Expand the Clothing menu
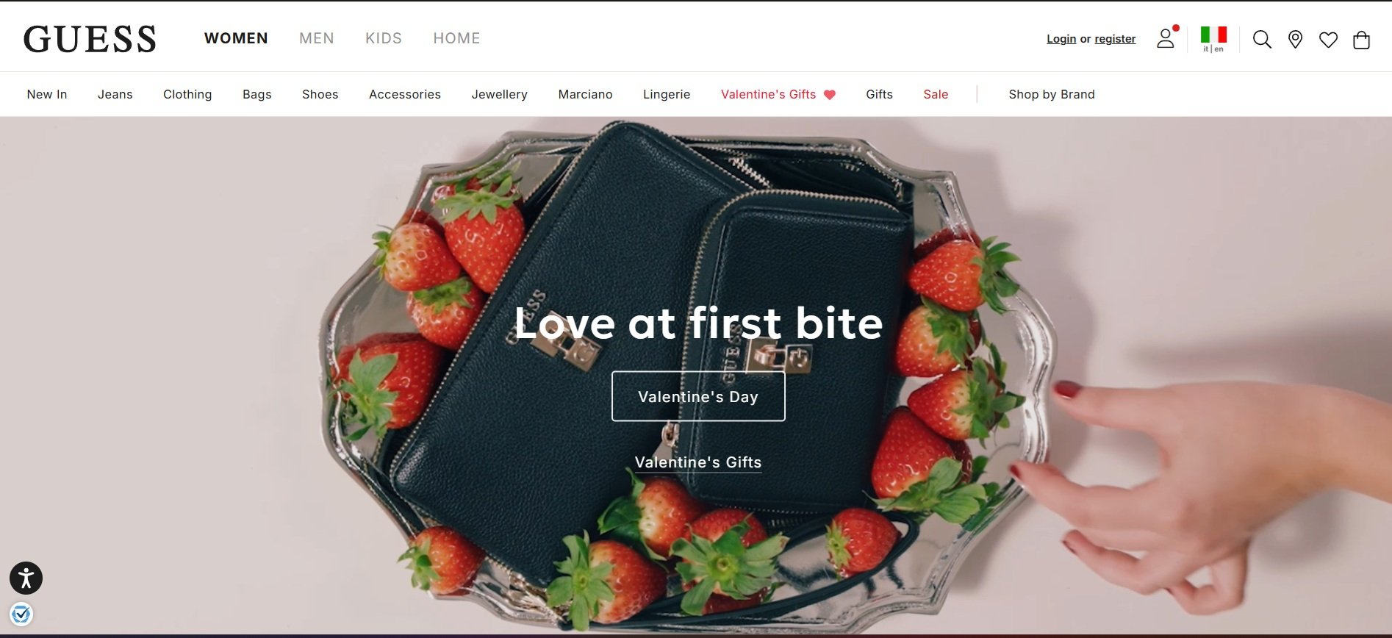1392x638 pixels. click(187, 94)
